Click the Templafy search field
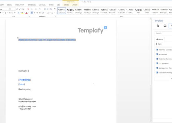Image resolution: width=172 pixels, height=123 pixels. pyautogui.click(x=163, y=33)
